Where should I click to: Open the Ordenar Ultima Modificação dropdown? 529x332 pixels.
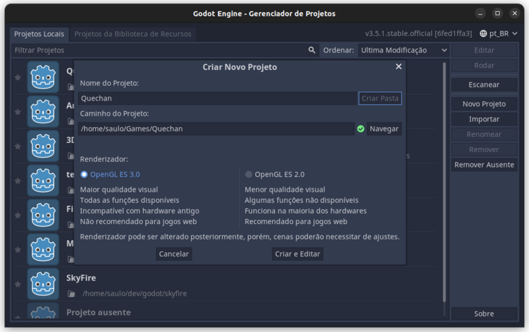click(403, 50)
